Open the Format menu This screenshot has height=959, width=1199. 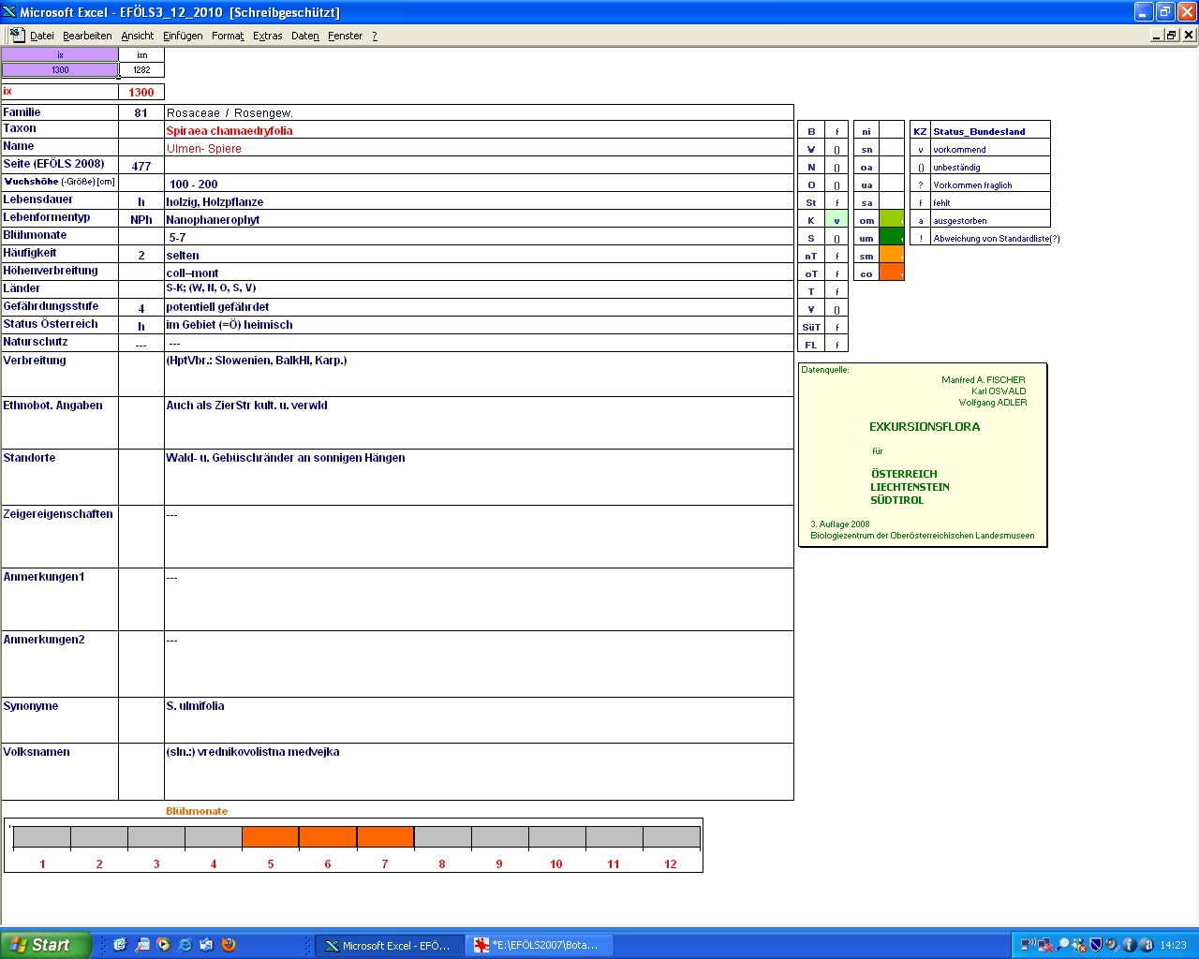[x=228, y=36]
